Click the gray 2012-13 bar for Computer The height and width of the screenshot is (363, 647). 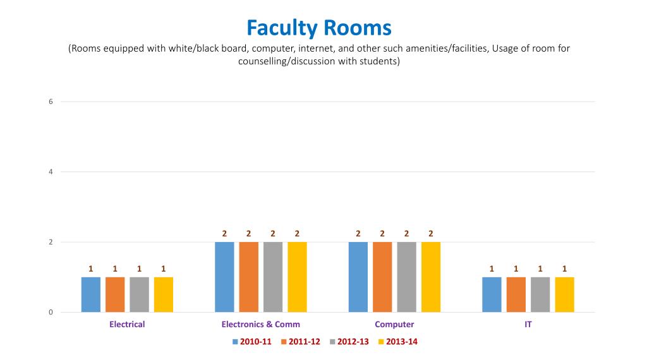pos(406,277)
